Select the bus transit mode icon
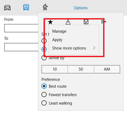The width and height of the screenshot is (127, 114). tap(26, 7)
